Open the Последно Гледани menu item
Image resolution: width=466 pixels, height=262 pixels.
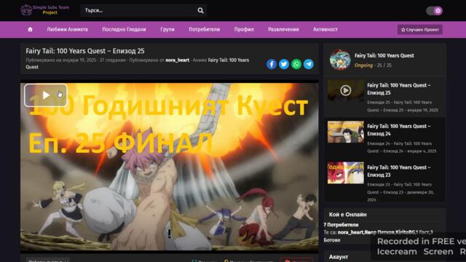124,29
